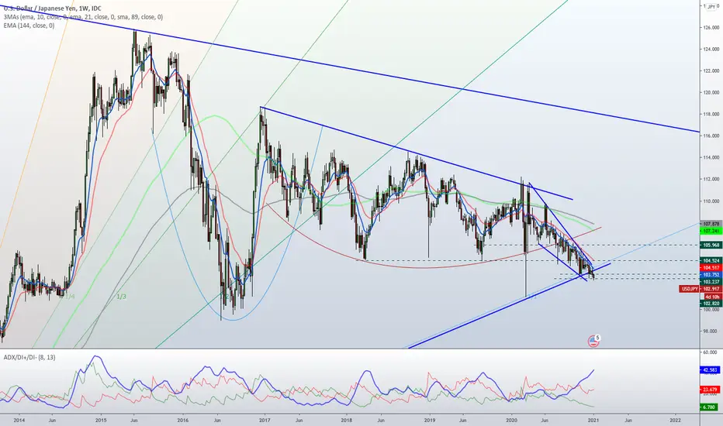The image size is (723, 426).
Task: Click the blue 103.752 price label
Action: [x=711, y=274]
